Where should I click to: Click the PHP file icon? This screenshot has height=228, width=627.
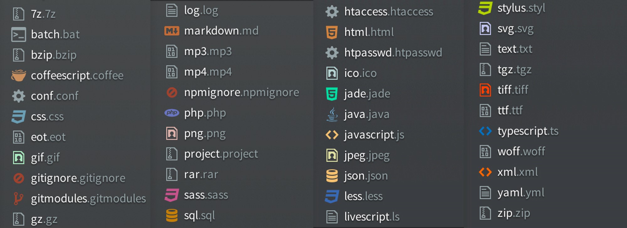(x=172, y=112)
